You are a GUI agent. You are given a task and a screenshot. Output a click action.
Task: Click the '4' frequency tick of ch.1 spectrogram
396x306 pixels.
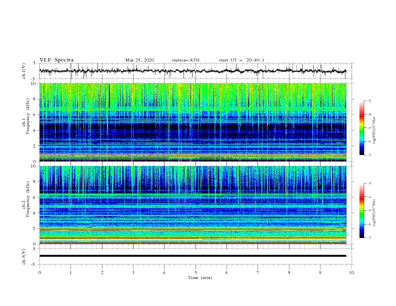pyautogui.click(x=35, y=130)
